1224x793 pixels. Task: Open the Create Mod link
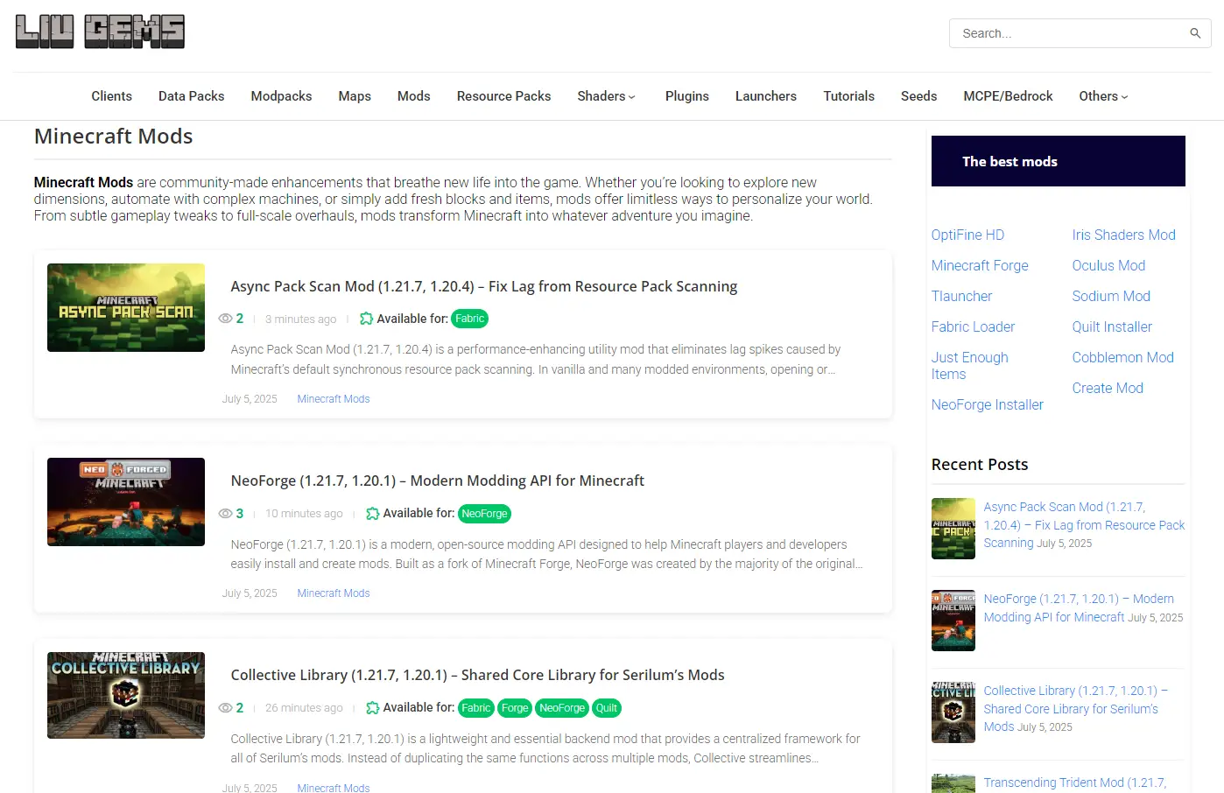coord(1108,388)
